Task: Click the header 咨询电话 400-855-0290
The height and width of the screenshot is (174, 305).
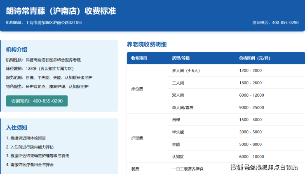Action: (275, 23)
